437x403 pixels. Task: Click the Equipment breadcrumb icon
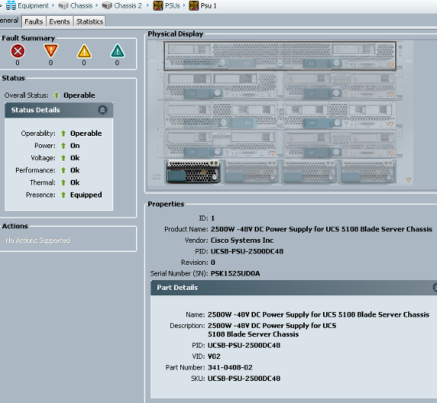click(x=11, y=5)
